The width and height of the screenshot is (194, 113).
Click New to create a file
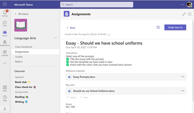84,97
